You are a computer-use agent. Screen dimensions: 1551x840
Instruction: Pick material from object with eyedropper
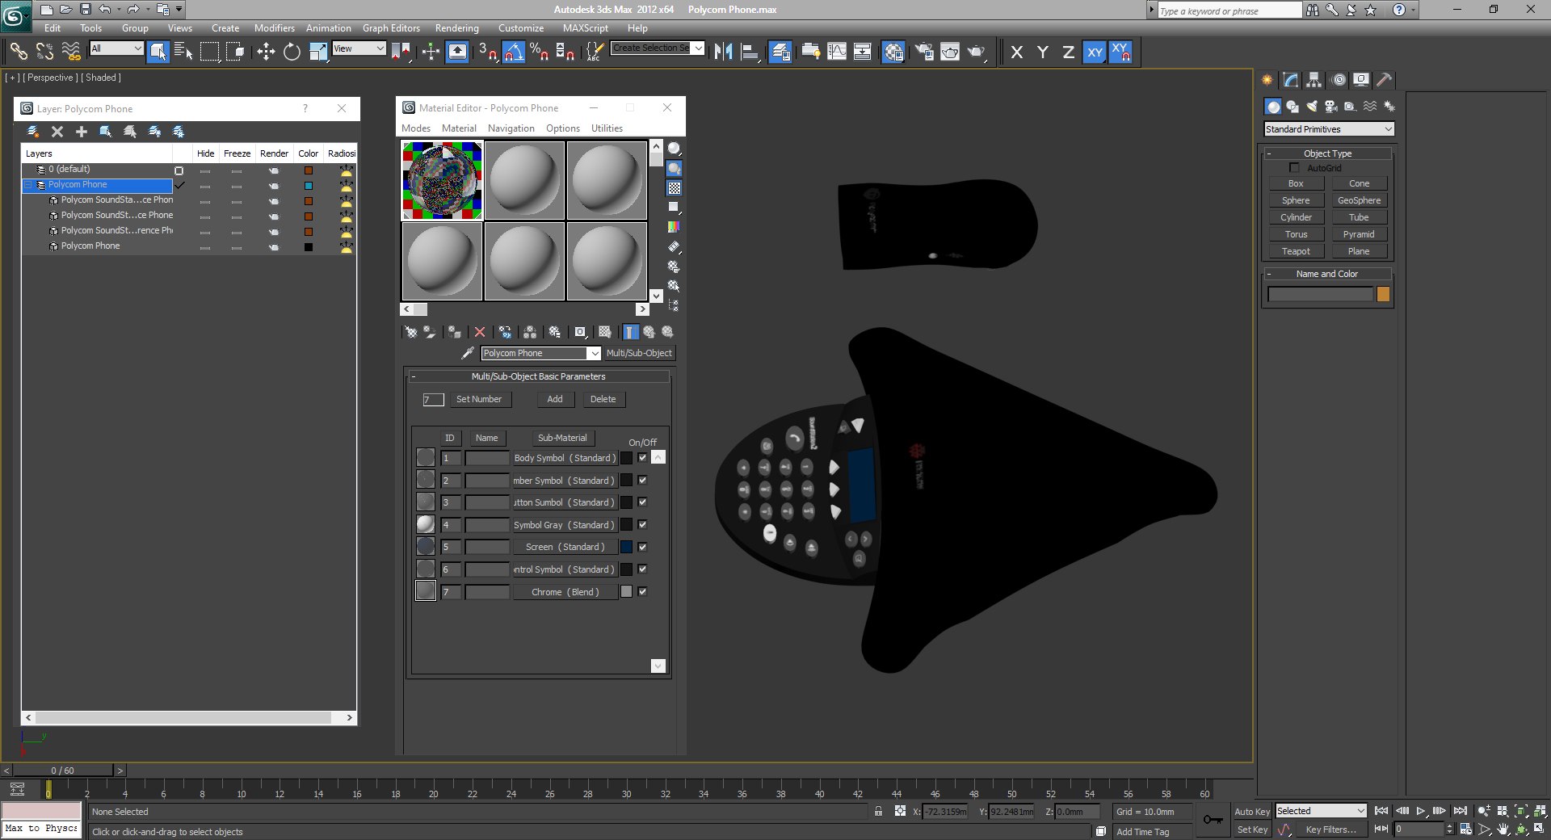467,353
